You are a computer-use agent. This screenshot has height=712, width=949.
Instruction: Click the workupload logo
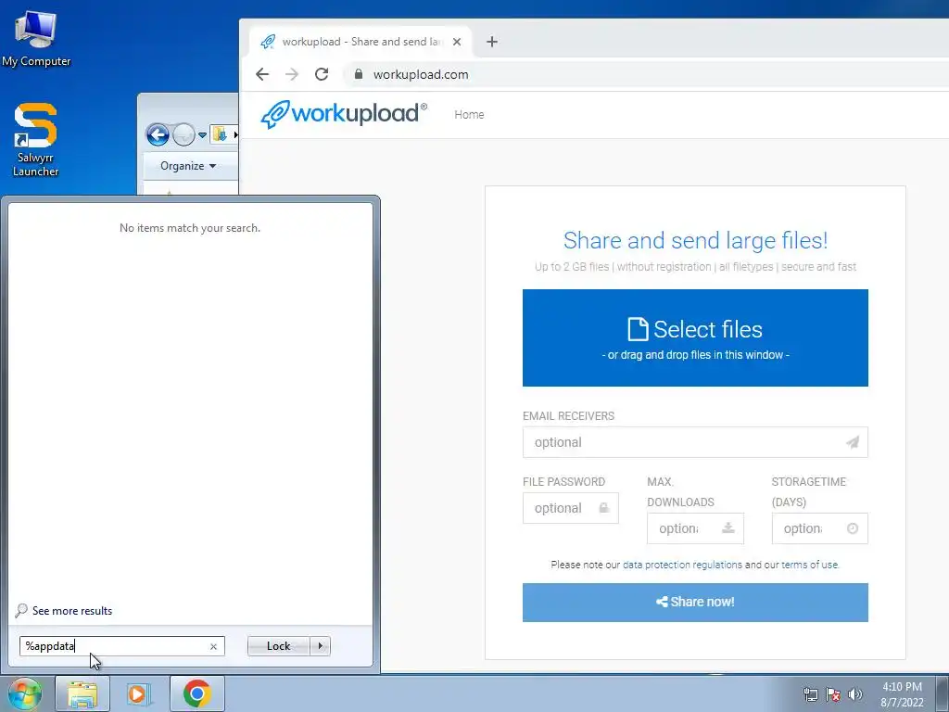pyautogui.click(x=343, y=114)
